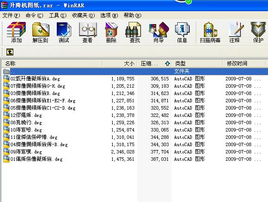
Task: Sort by the 大小 column header
Action: coord(120,64)
